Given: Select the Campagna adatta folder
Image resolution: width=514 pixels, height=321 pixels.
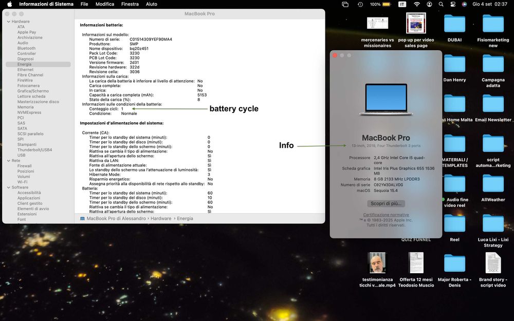Looking at the screenshot, I should click(493, 64).
